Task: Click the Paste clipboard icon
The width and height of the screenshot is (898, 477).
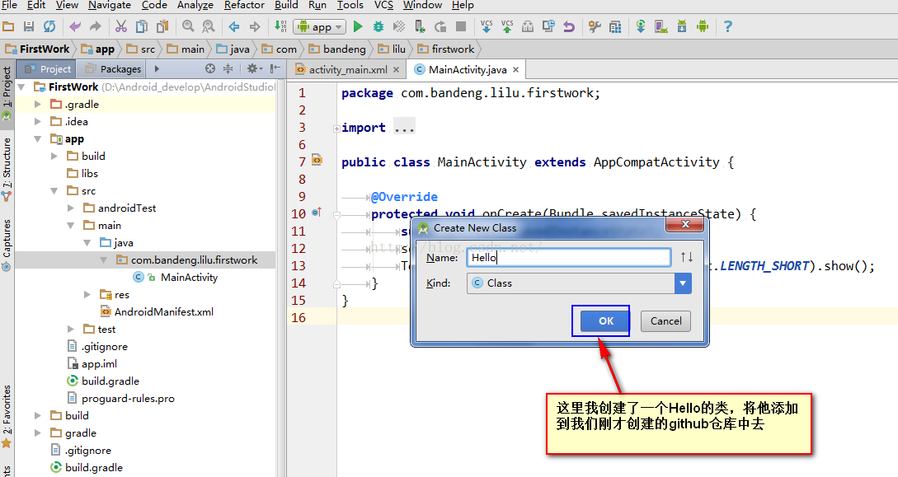Action: [x=162, y=26]
